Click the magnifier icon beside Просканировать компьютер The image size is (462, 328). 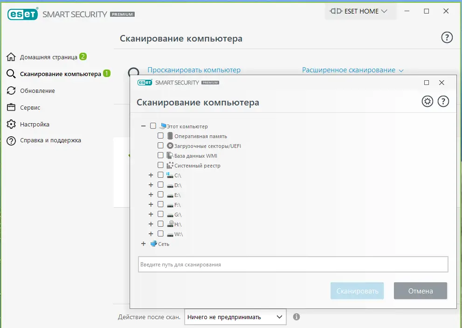133,71
